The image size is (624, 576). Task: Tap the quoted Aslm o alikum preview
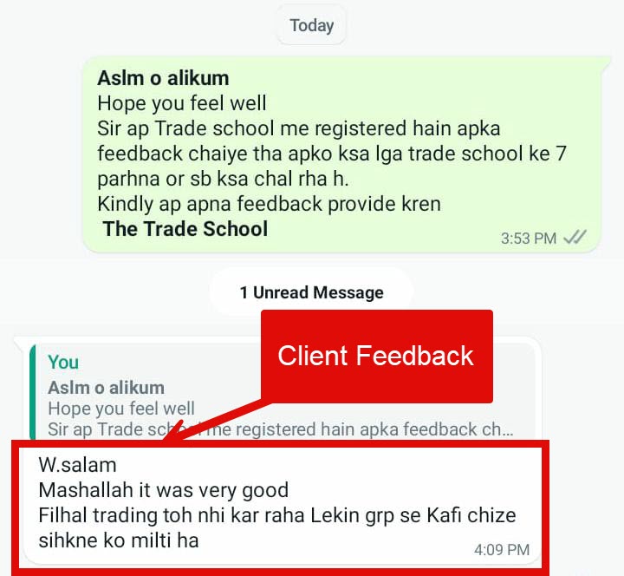(x=107, y=388)
